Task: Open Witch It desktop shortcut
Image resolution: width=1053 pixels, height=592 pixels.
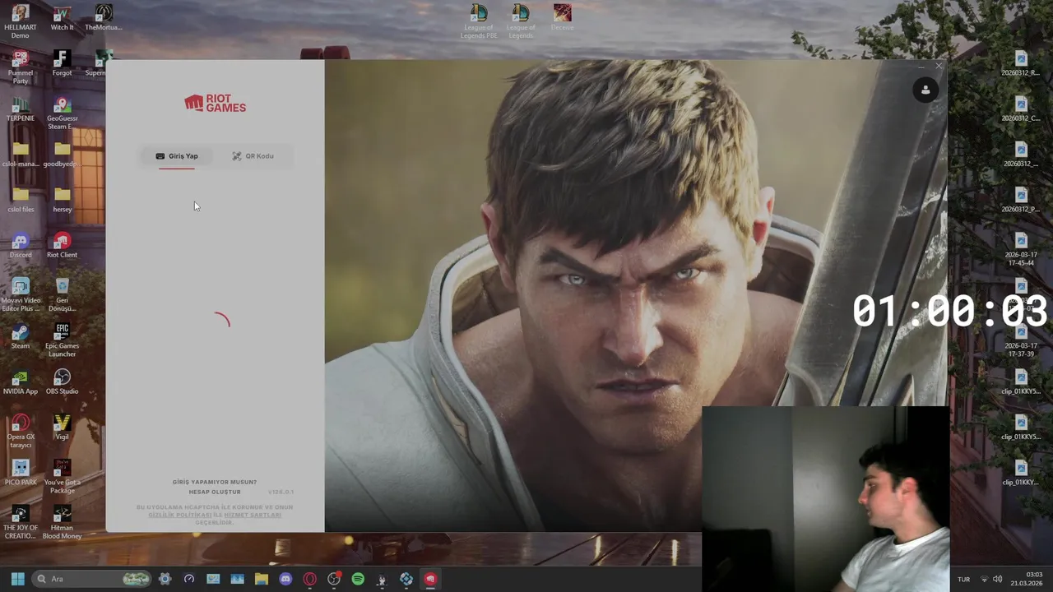Action: pos(62,18)
